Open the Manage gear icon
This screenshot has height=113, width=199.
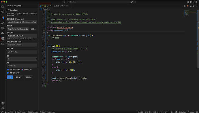coord(3,108)
